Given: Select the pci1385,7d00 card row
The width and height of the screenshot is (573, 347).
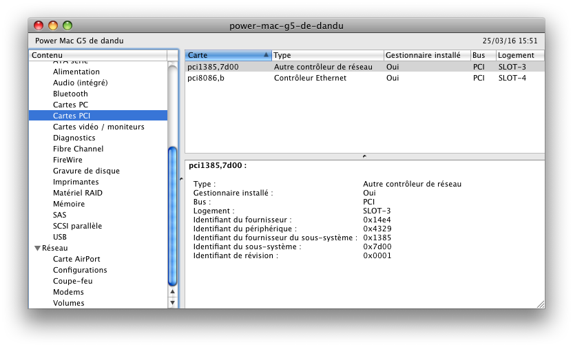Looking at the screenshot, I should pos(364,67).
